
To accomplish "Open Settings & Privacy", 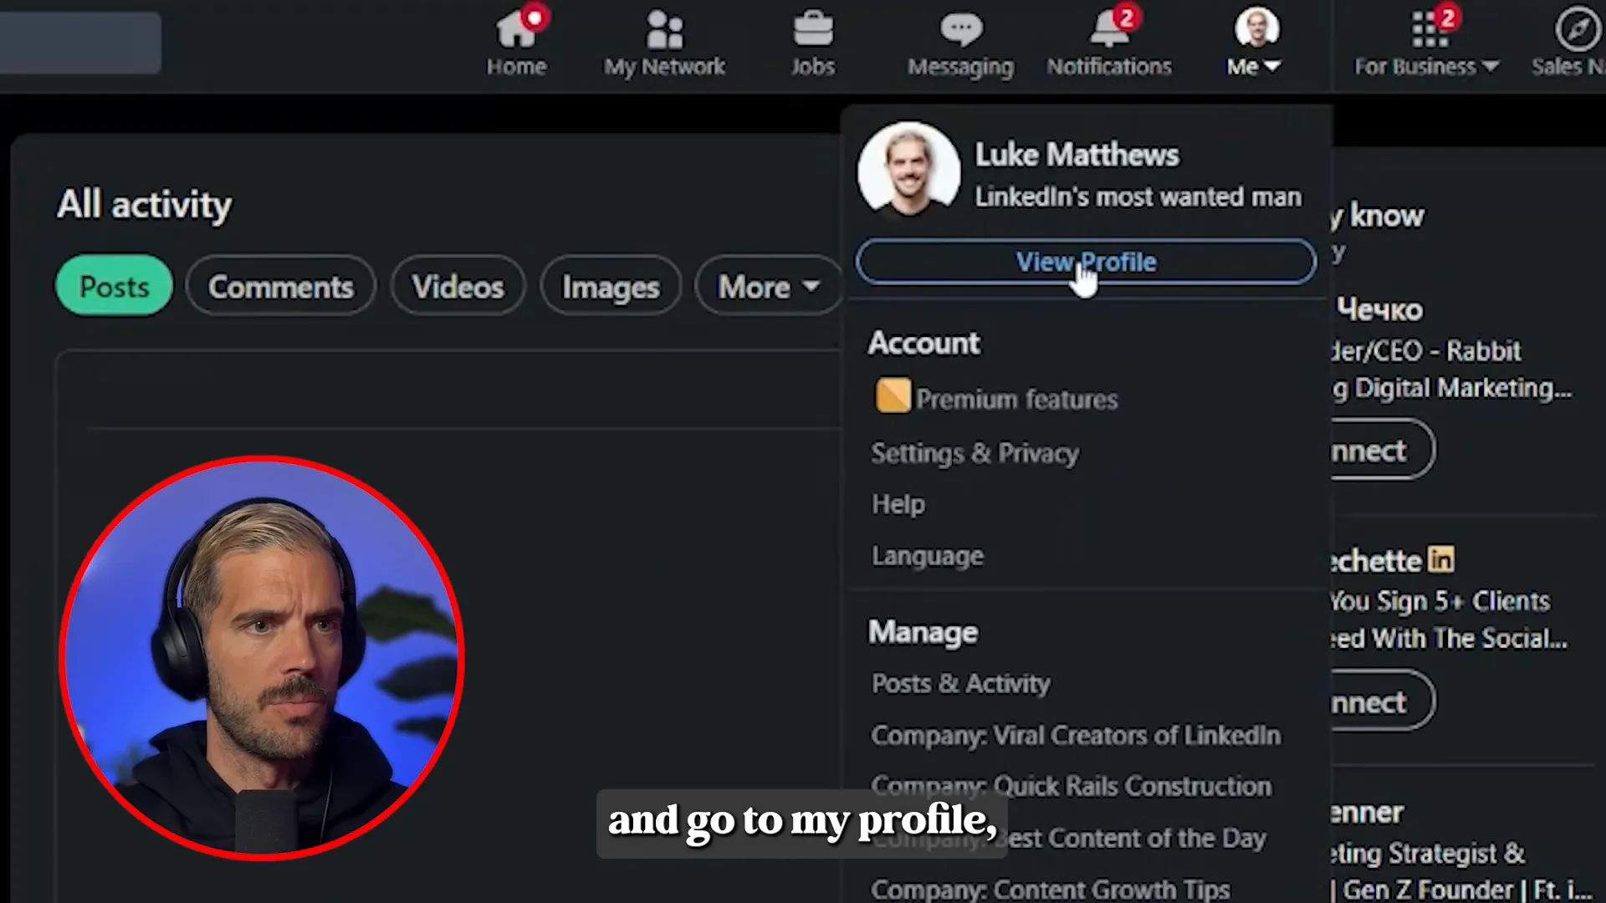I will point(975,452).
